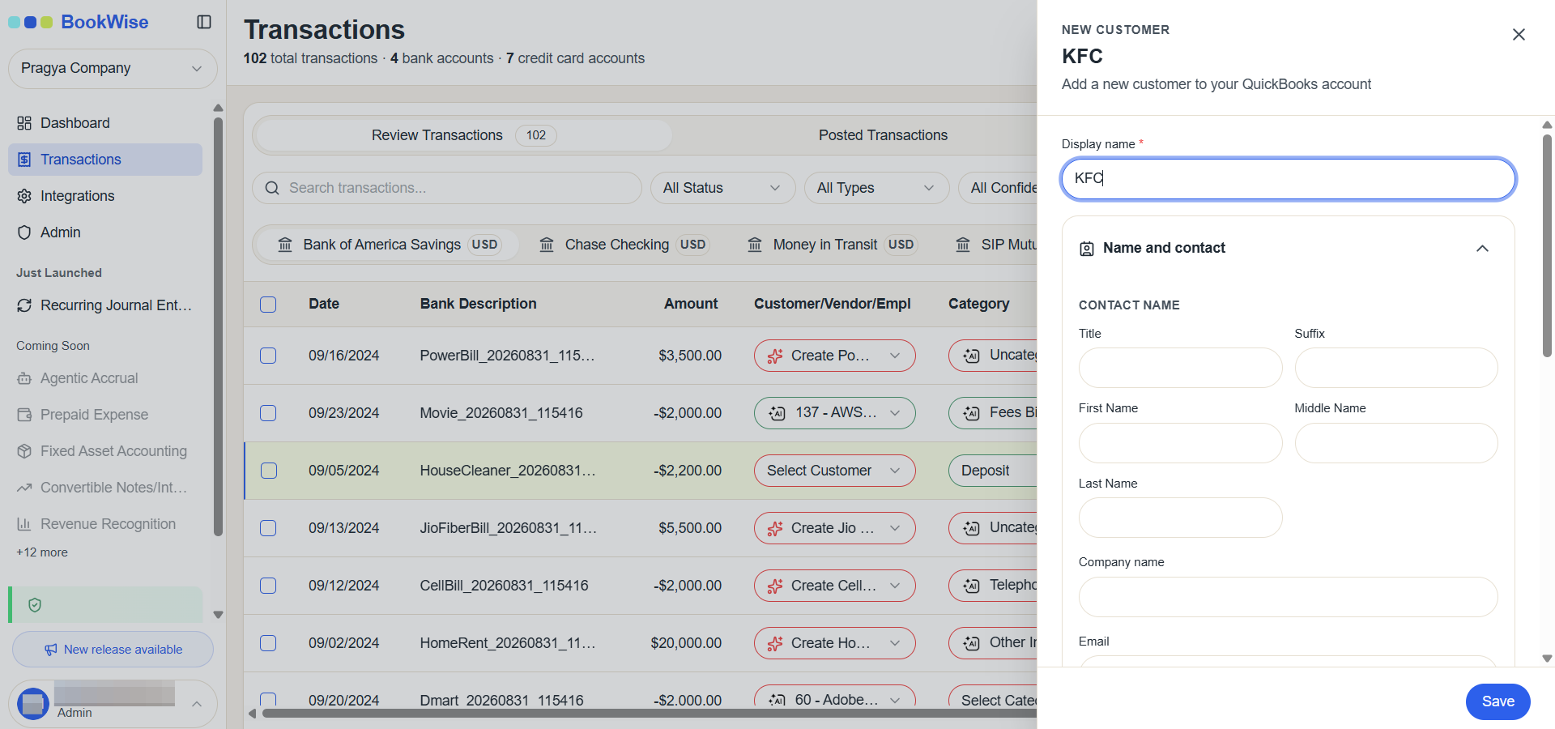Screen dimensions: 1555x729
Task: Open Recurring Journal Entries icon
Action: tap(24, 305)
